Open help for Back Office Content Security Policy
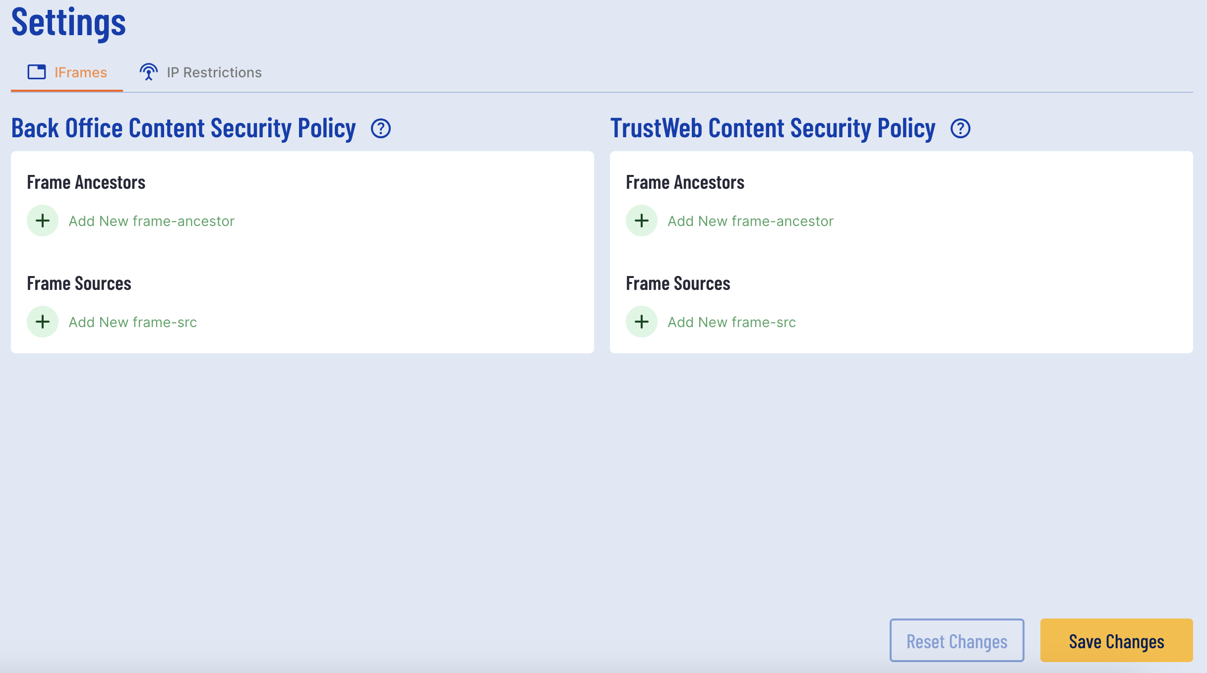The height and width of the screenshot is (673, 1207). 381,129
